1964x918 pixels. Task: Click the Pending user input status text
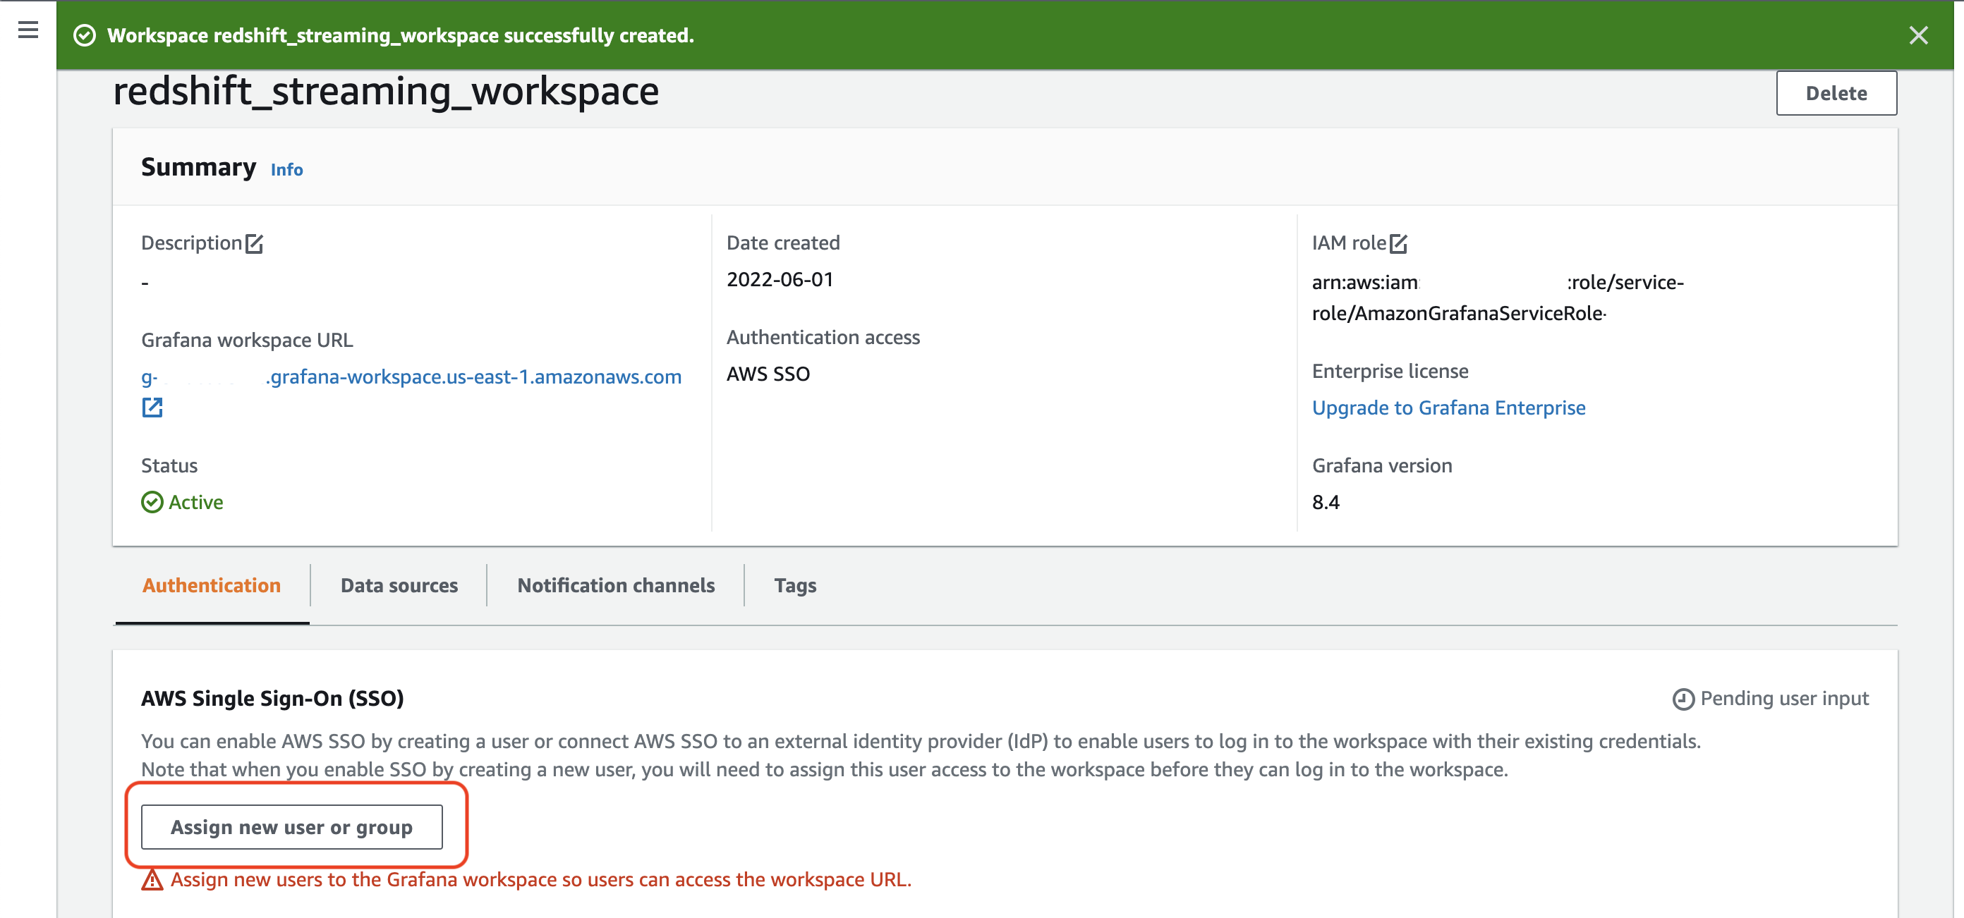(1783, 699)
